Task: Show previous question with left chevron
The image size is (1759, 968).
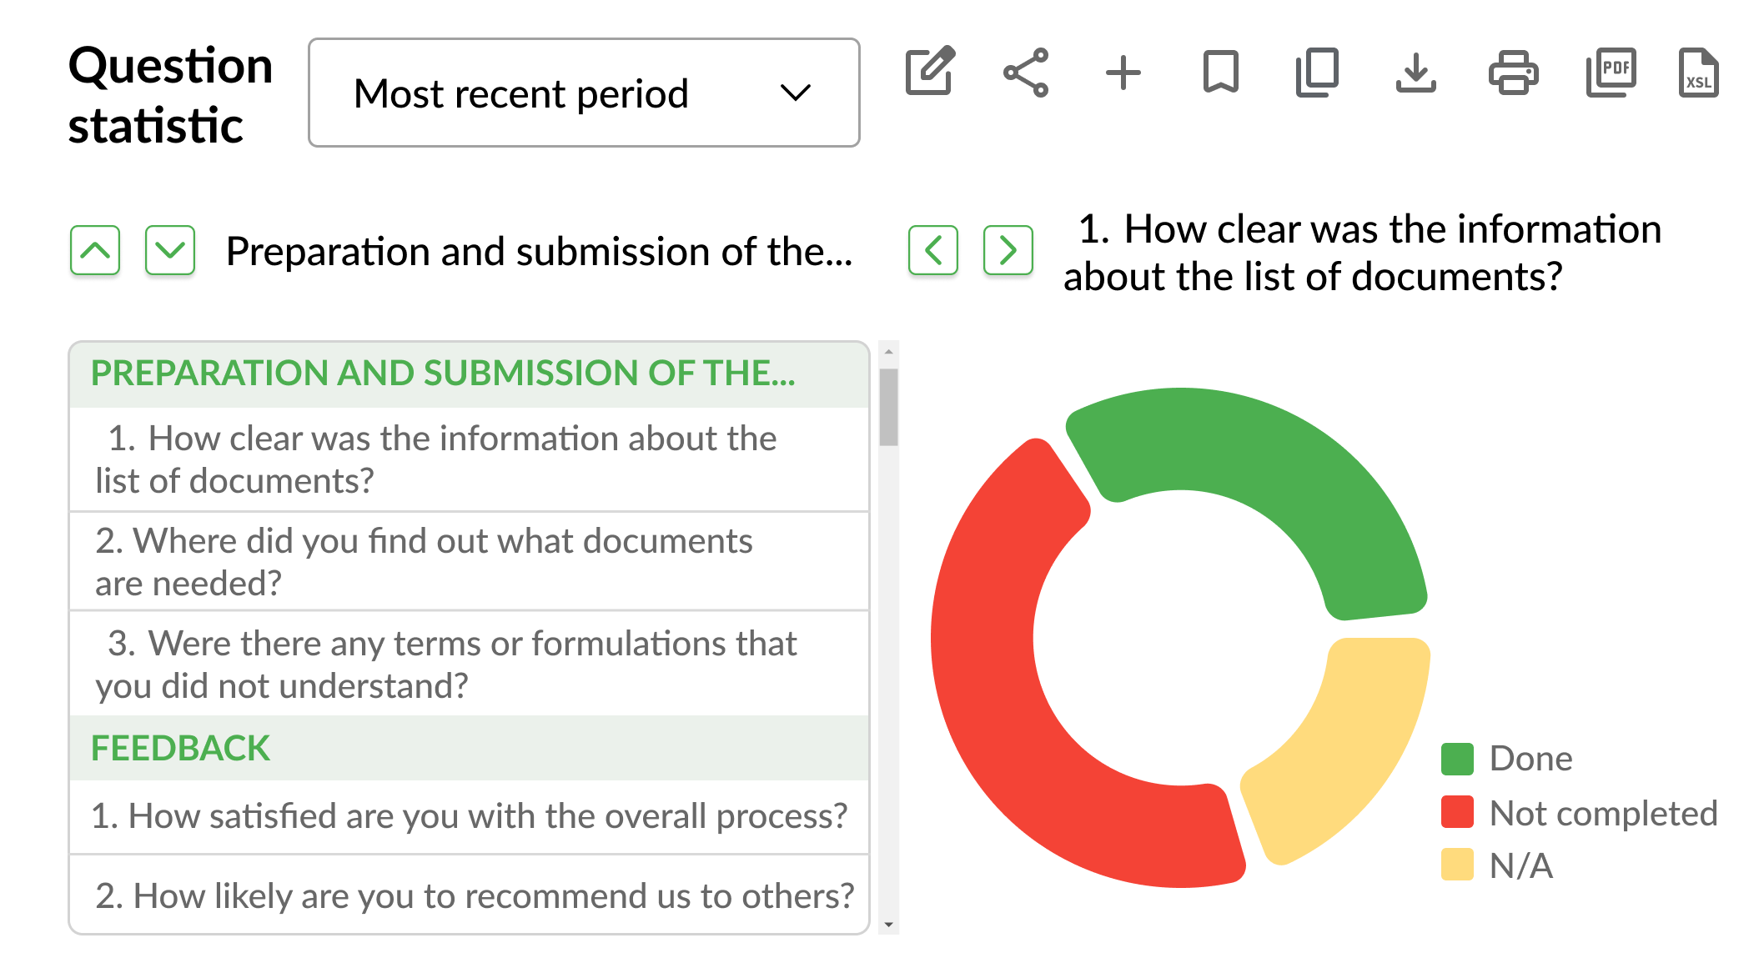Action: coord(933,250)
